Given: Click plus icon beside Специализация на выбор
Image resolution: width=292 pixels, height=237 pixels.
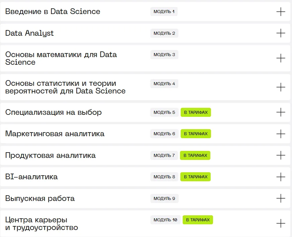Looking at the screenshot, I should point(281,112).
